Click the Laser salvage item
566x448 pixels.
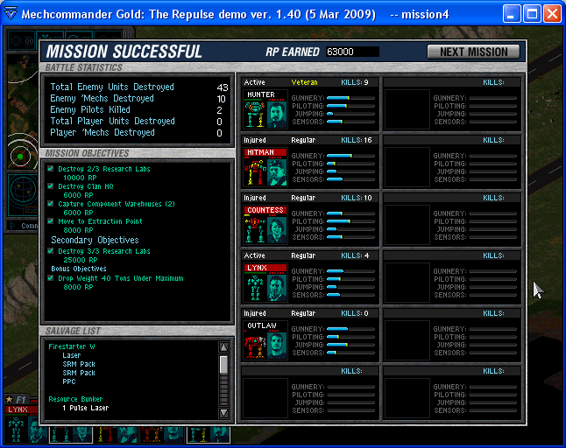[x=72, y=355]
